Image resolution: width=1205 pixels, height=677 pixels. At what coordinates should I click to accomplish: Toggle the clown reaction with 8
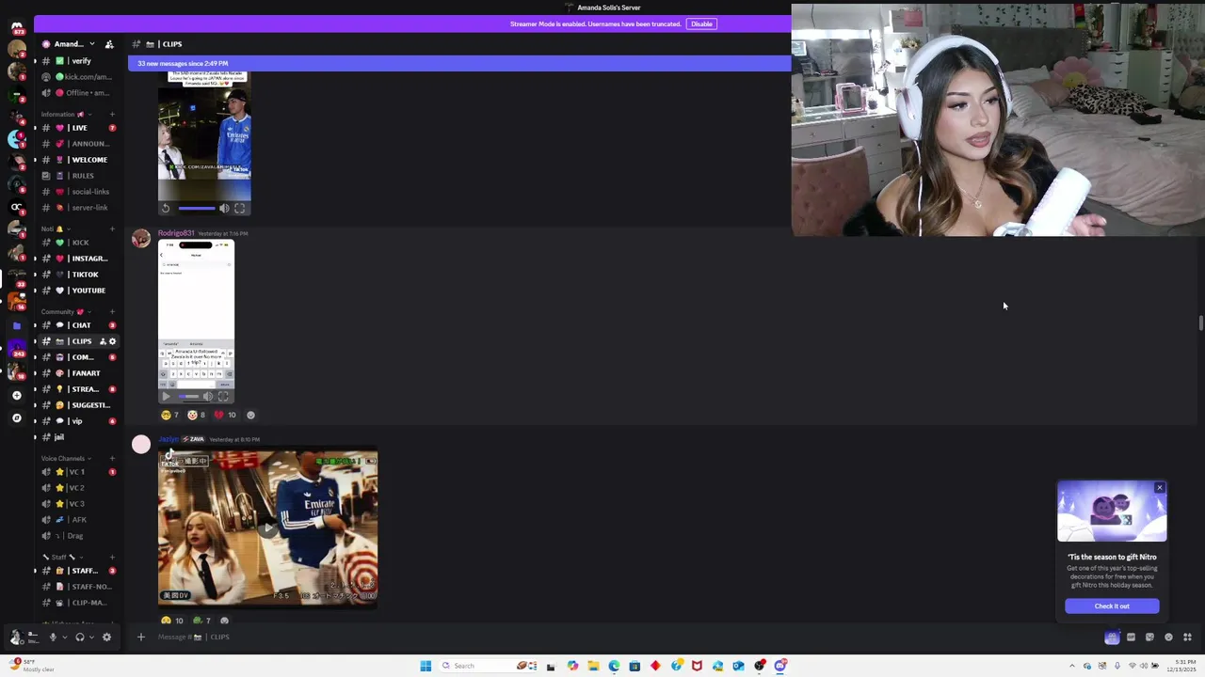tap(197, 415)
